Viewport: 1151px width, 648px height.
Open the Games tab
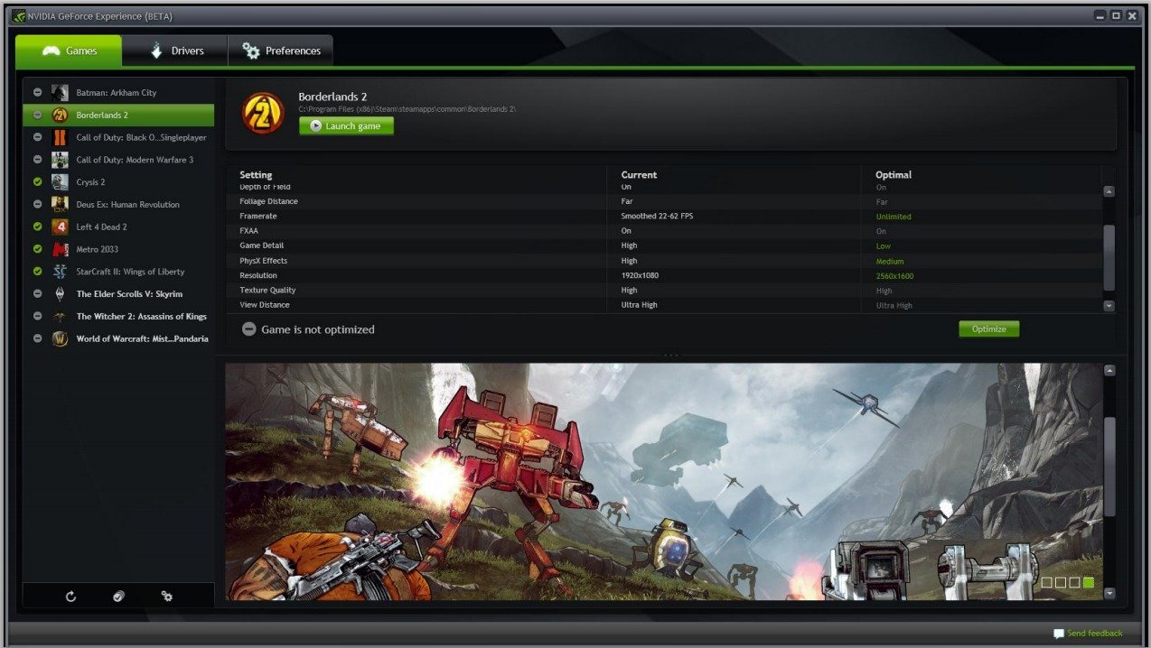69,51
